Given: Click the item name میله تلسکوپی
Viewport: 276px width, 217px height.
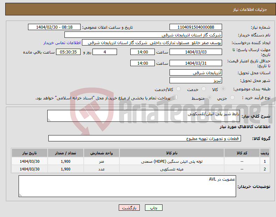Looking at the screenshot, I should click(x=172, y=169).
